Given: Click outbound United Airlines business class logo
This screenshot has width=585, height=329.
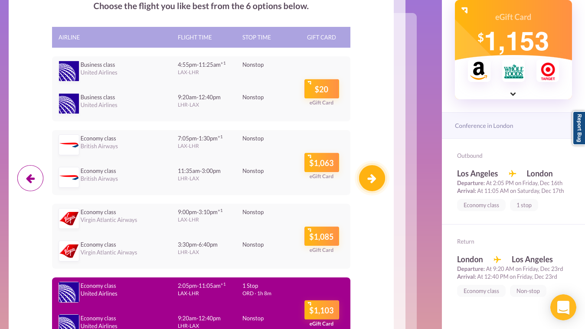Looking at the screenshot, I should [69, 71].
